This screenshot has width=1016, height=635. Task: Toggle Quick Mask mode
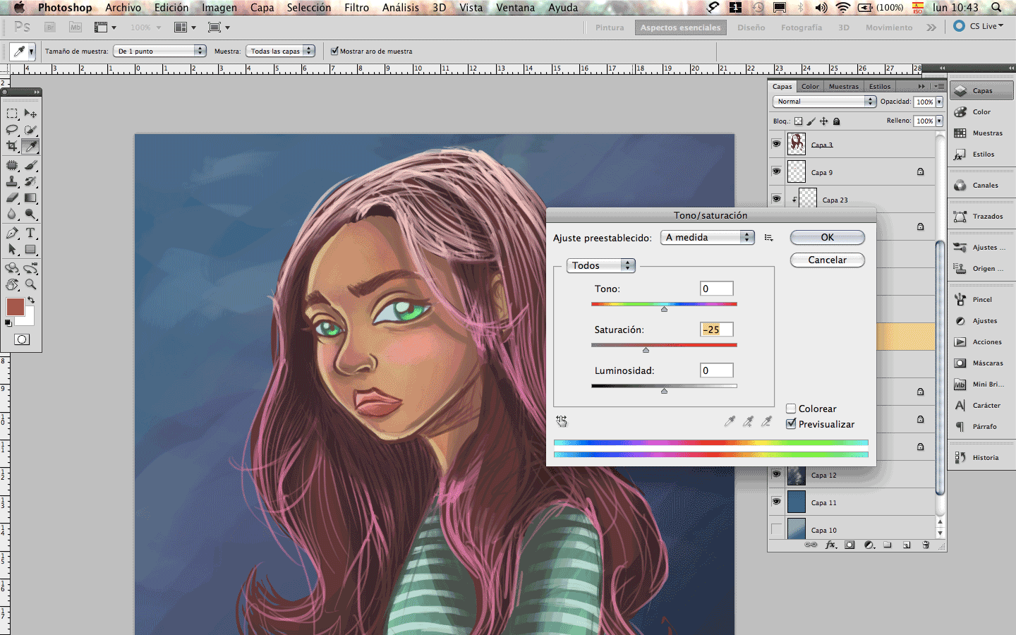pos(22,339)
